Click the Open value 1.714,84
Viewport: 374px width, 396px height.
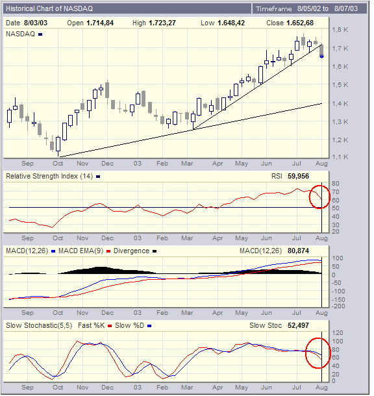[100, 23]
